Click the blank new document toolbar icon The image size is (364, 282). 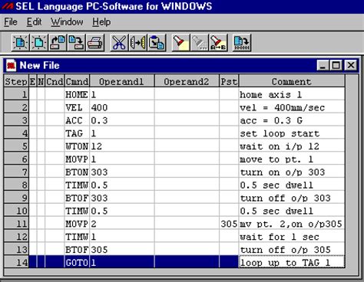click(38, 42)
